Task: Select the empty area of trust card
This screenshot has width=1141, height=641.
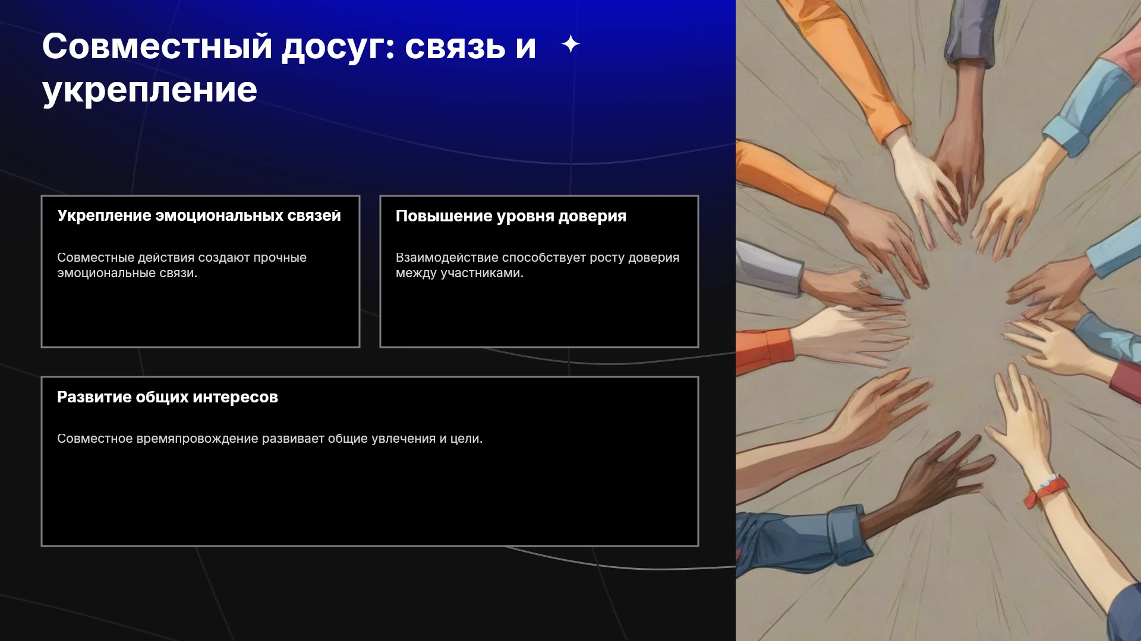Action: (x=539, y=313)
